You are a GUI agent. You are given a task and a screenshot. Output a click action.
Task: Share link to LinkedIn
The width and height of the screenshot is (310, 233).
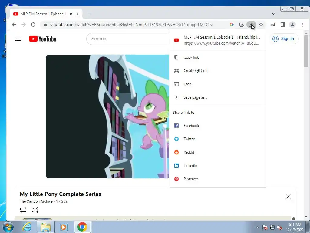pos(217,166)
